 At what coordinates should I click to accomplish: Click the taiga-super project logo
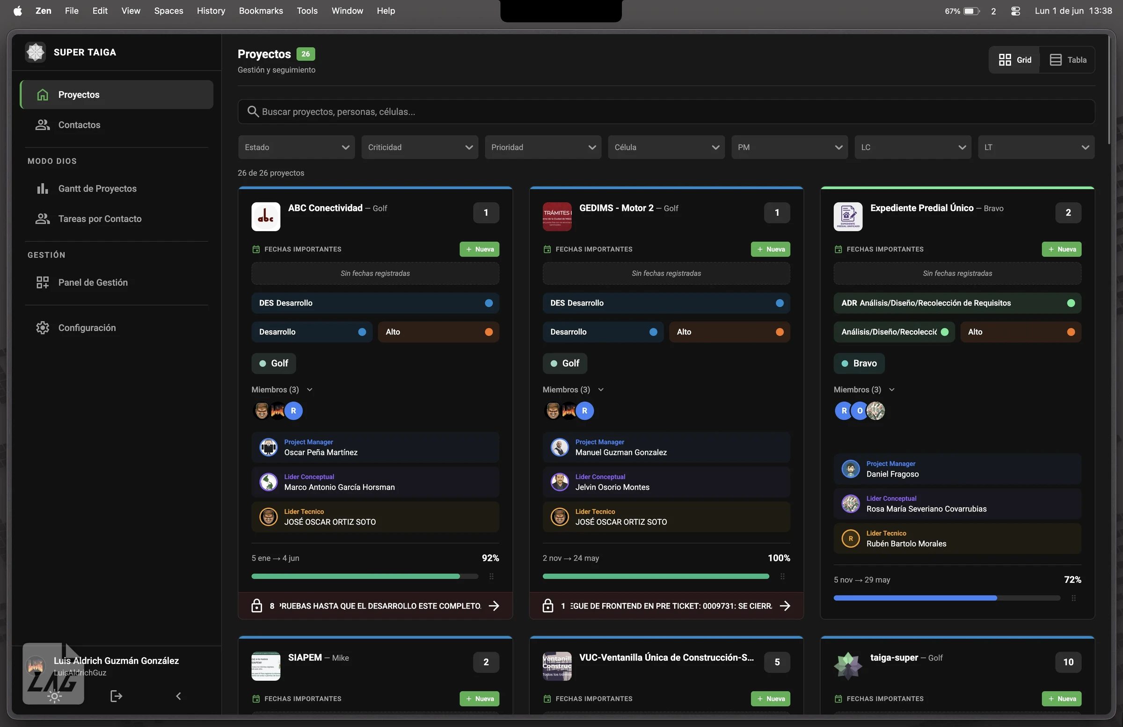pos(848,666)
